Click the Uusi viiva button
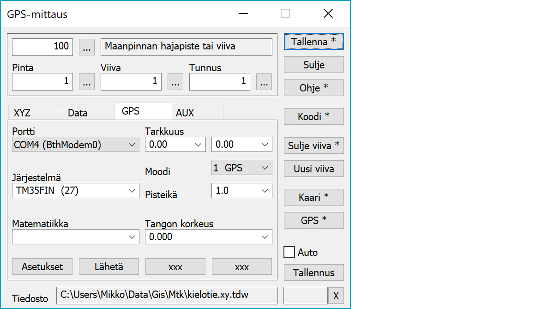Screen dimensions: 554x309 pos(313,169)
